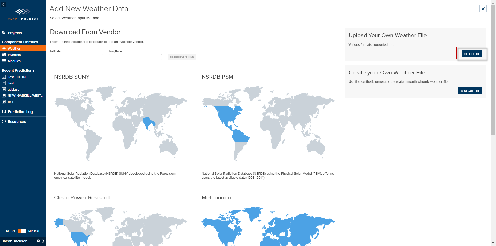The height and width of the screenshot is (246, 496).
Task: Close the Add New Weather Data dialog
Action: 483,9
